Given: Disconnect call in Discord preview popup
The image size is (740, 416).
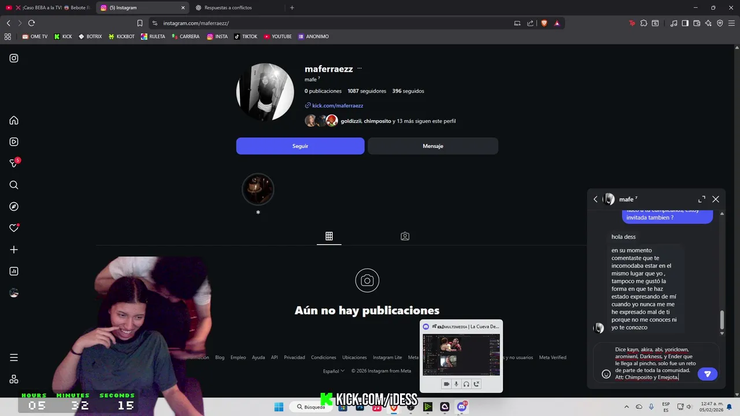Looking at the screenshot, I should (476, 384).
